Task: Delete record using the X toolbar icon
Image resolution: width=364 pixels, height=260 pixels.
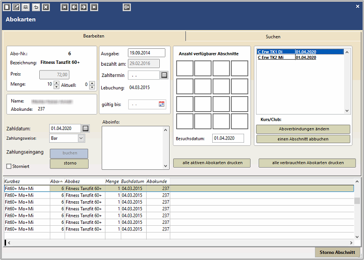Action: click(x=46, y=7)
